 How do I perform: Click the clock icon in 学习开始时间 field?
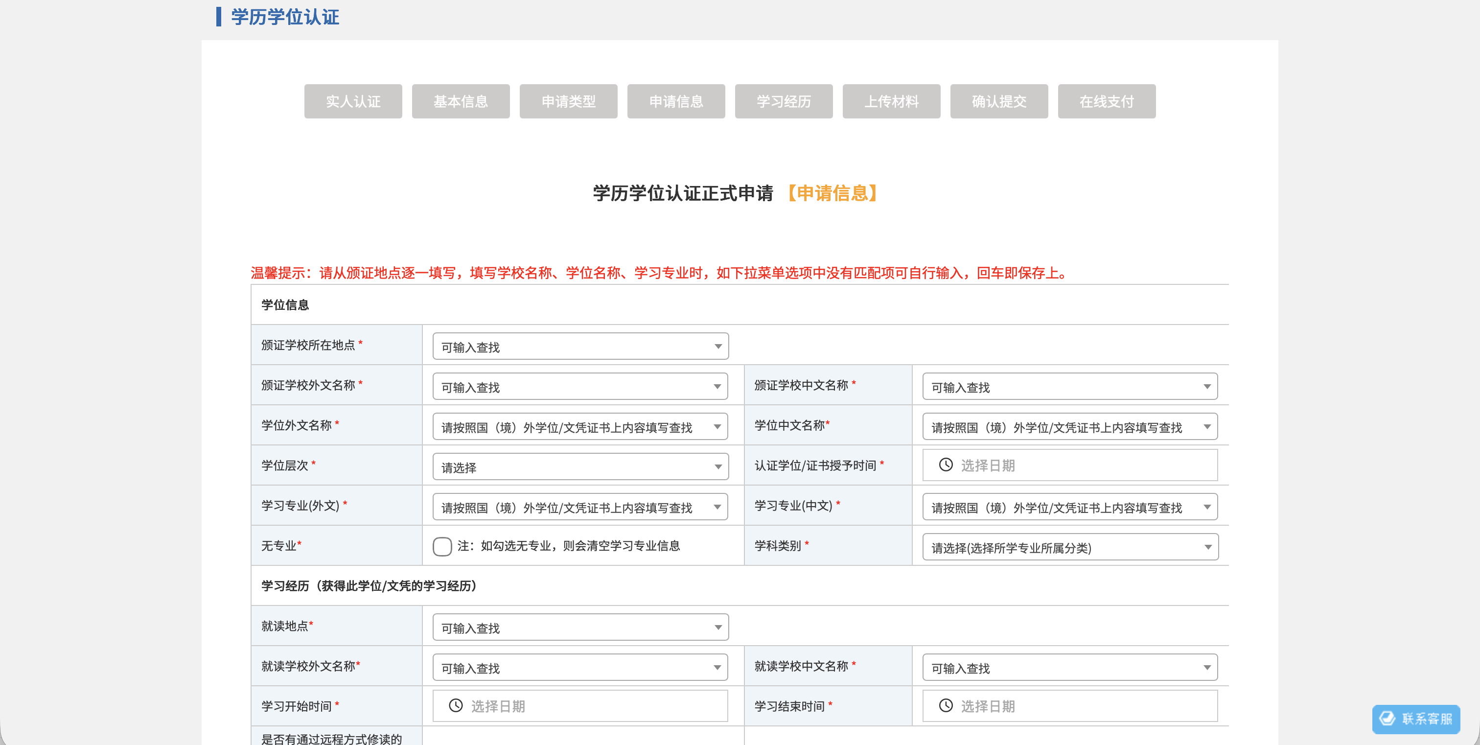pyautogui.click(x=455, y=706)
